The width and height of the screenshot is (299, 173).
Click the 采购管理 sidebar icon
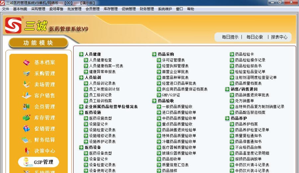pyautogui.click(x=27, y=74)
